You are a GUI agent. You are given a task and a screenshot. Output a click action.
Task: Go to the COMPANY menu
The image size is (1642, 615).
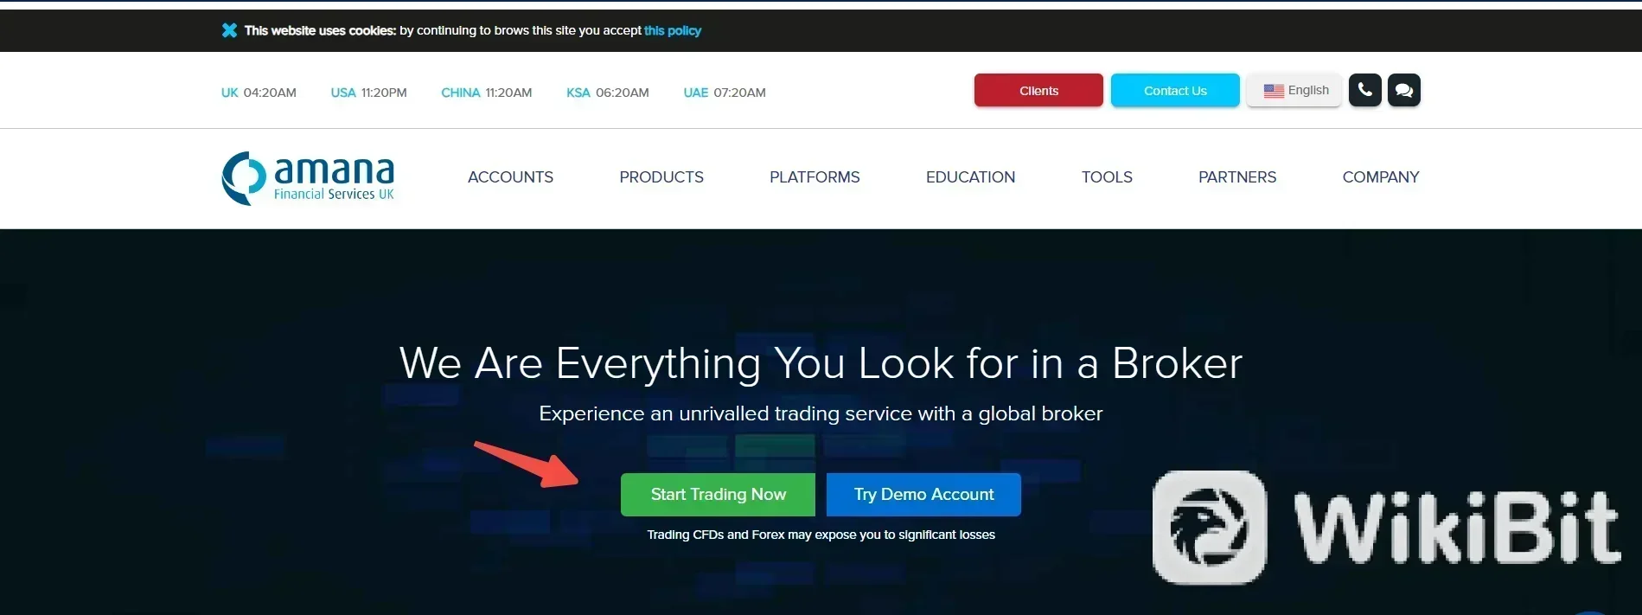tap(1380, 177)
